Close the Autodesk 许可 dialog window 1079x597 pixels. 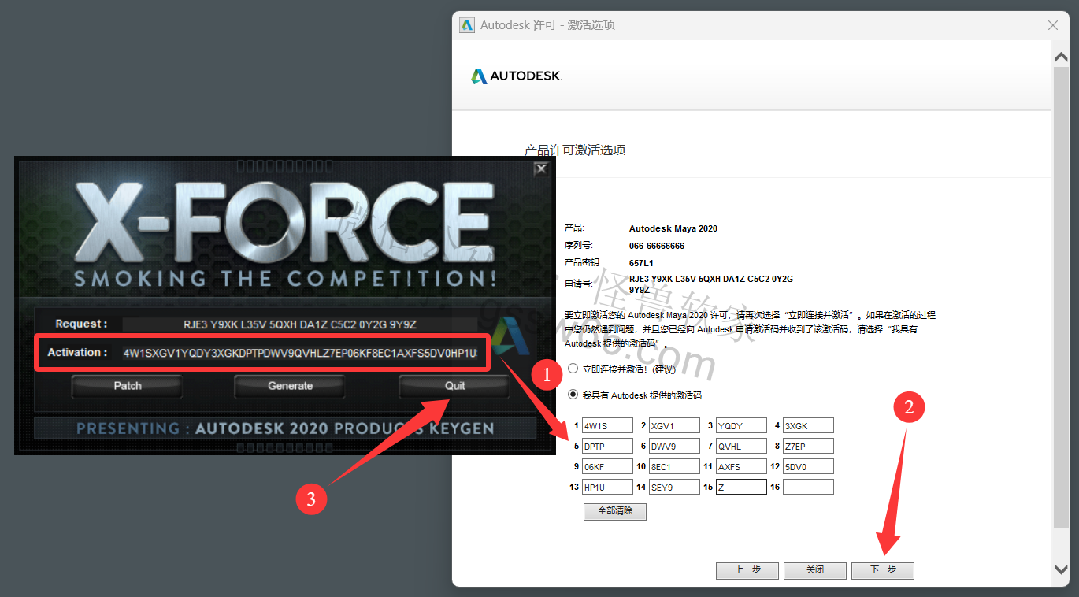tap(1053, 25)
